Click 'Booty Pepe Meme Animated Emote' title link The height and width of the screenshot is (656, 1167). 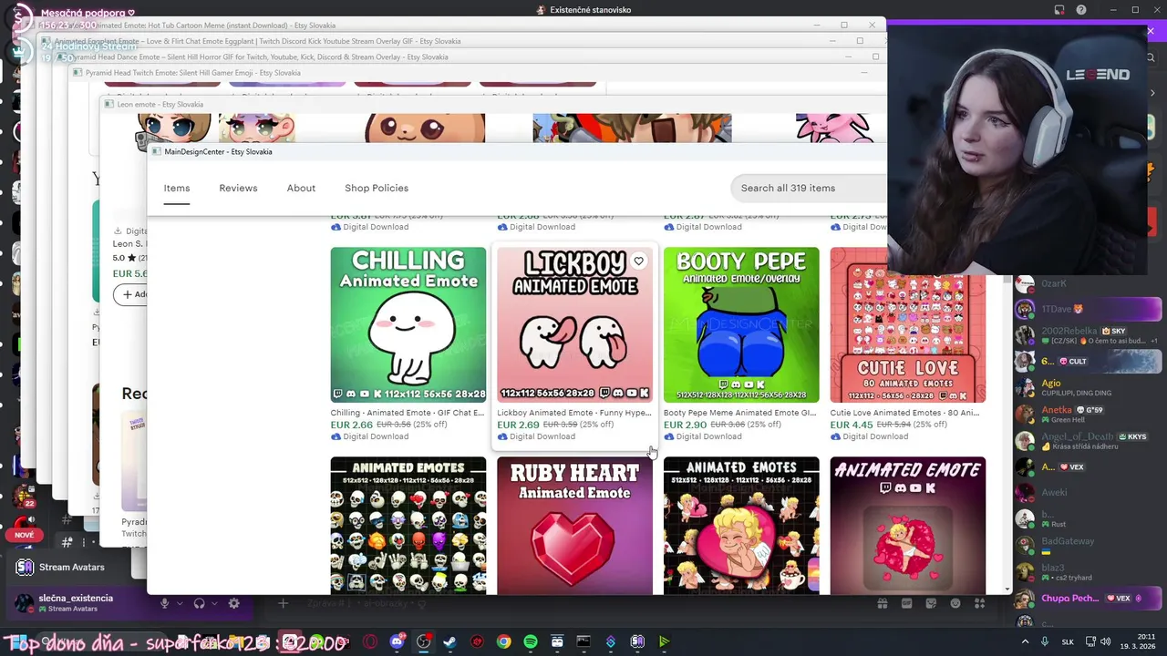click(740, 413)
